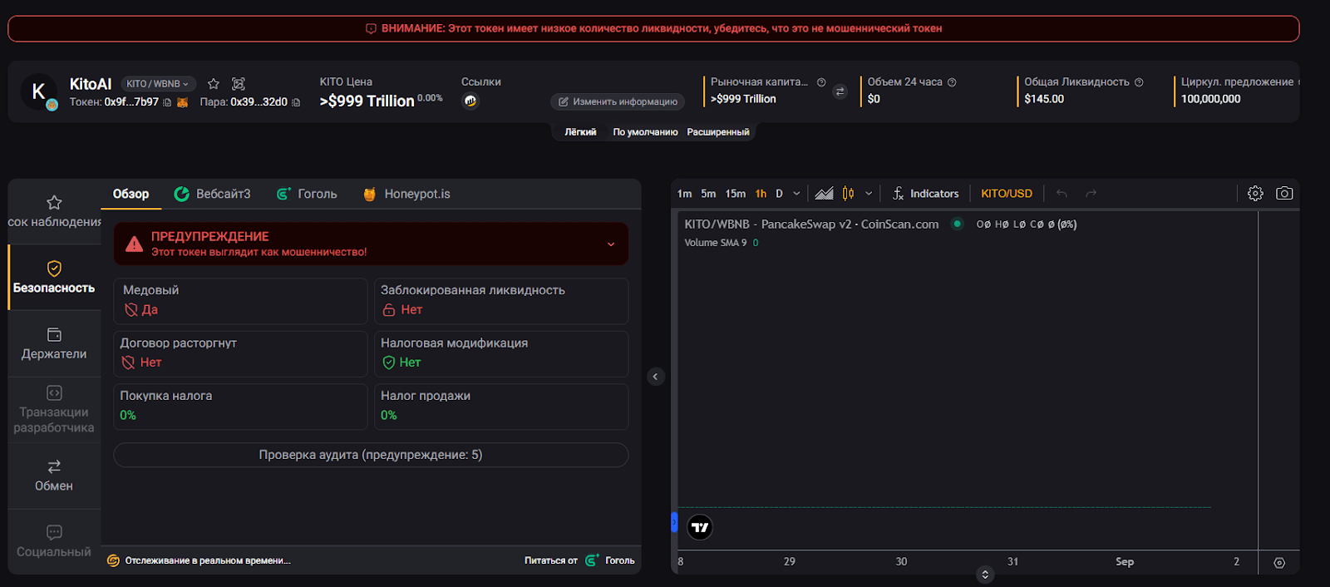Show help for Рыночная капитализация
Screen dimensions: 1330x587
click(821, 82)
